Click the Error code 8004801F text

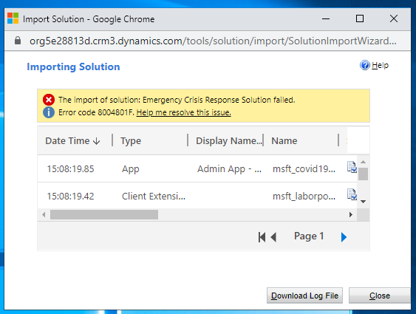[x=97, y=112]
